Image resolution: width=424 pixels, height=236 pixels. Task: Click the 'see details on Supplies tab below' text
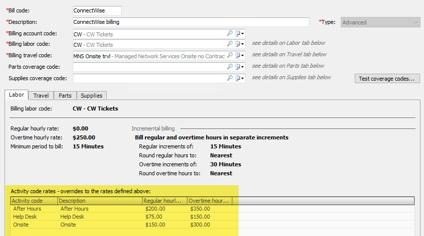coord(291,77)
